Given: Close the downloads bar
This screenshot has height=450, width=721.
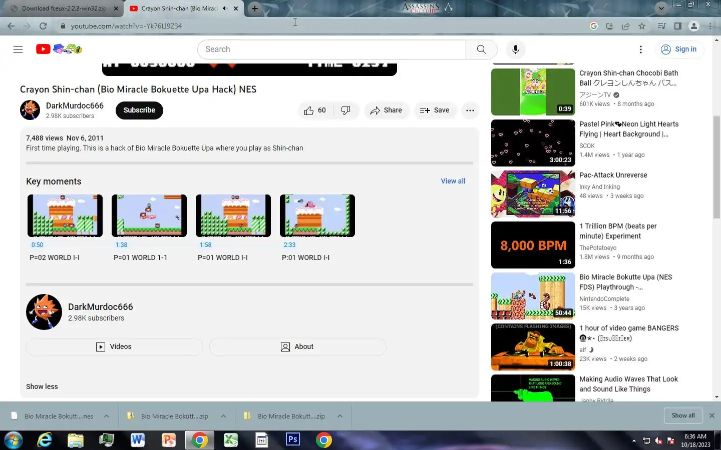Looking at the screenshot, I should coord(711,415).
